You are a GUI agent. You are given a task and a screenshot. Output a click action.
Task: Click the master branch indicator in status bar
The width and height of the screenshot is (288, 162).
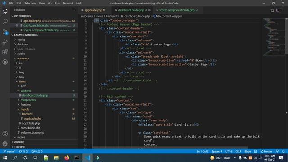[x=9, y=151]
